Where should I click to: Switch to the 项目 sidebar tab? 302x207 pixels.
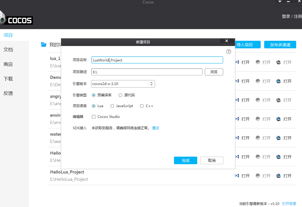pyautogui.click(x=8, y=35)
